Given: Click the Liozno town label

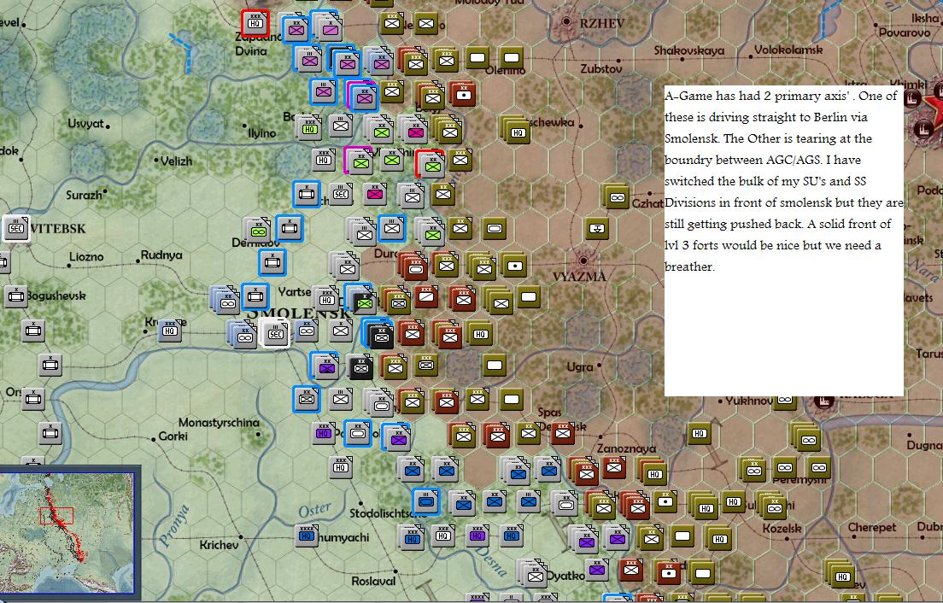Looking at the screenshot, I should pyautogui.click(x=86, y=257).
